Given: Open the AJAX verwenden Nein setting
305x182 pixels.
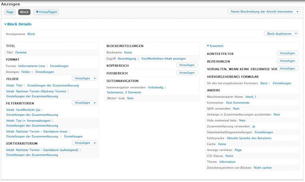Looking at the screenshot, I should point(236,109).
